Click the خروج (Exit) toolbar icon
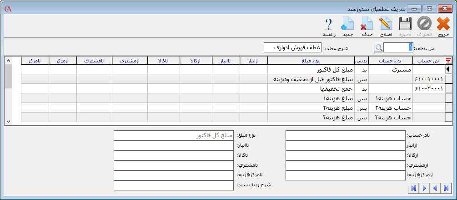 tap(443, 26)
